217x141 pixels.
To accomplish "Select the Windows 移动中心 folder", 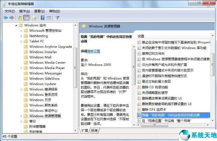I will click(x=43, y=111).
